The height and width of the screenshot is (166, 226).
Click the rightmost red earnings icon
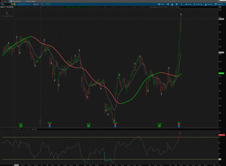[179, 124]
